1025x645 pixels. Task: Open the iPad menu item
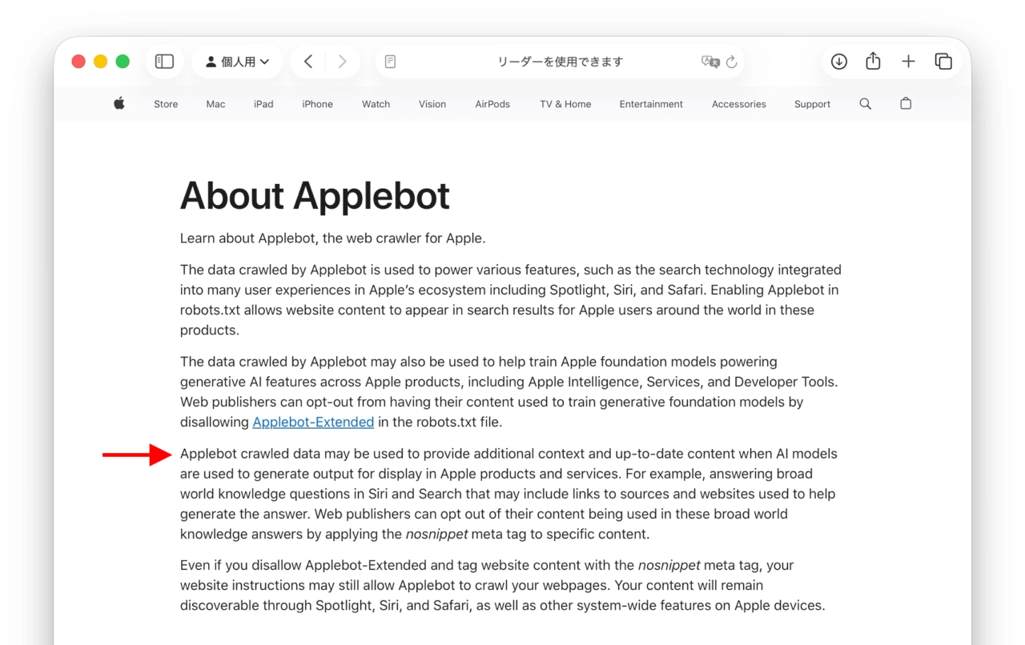point(263,104)
